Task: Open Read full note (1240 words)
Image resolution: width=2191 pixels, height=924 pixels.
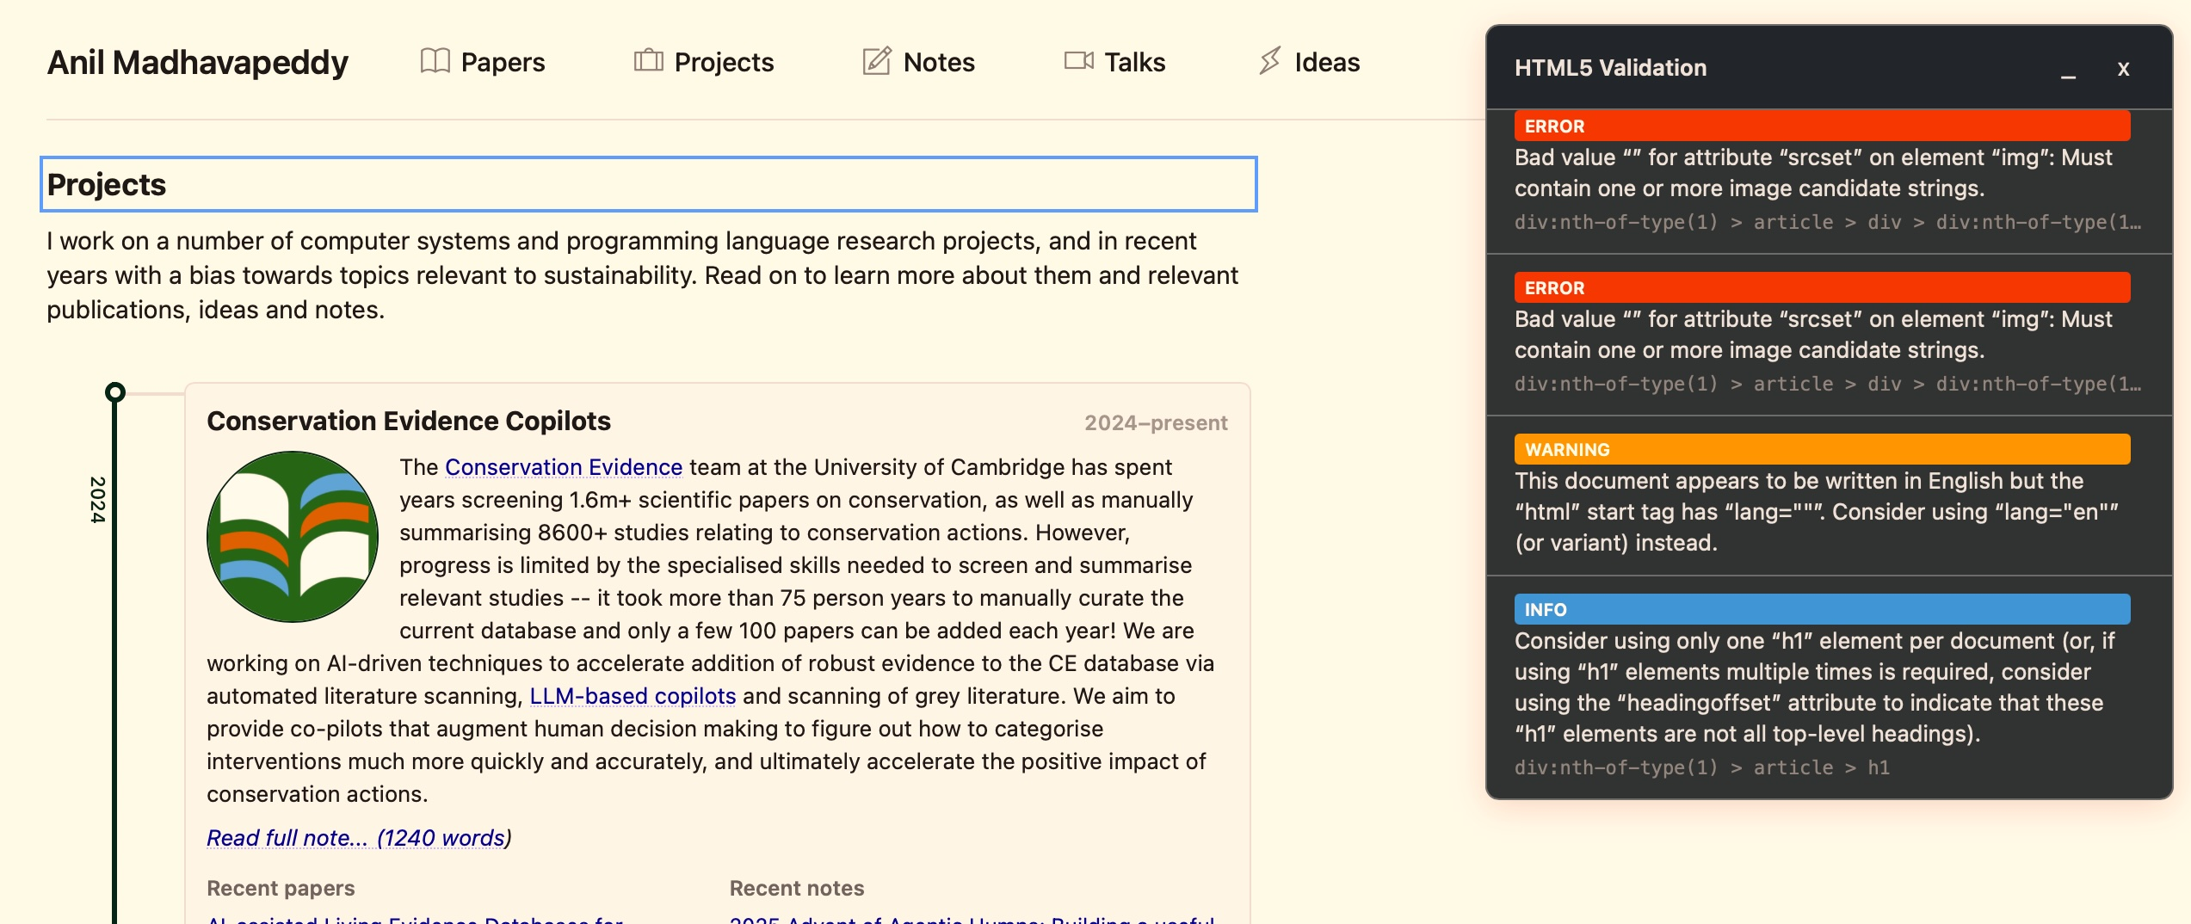Action: 358,837
